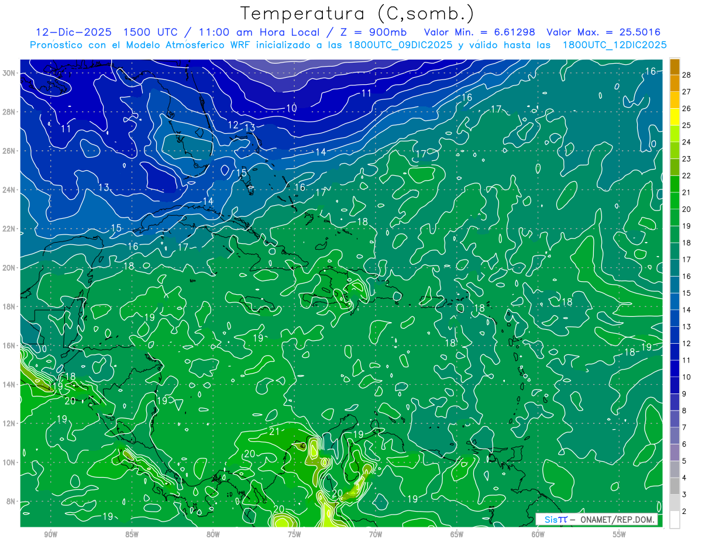Click the 'Valor Max. = 25.5016' text

[x=604, y=32]
